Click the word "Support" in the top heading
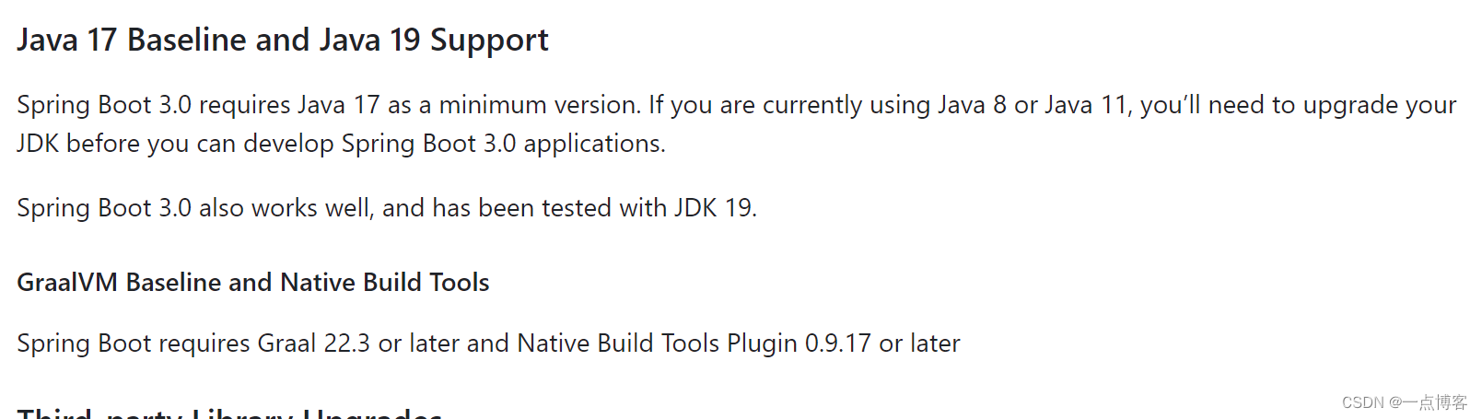1482x419 pixels. pos(489,41)
